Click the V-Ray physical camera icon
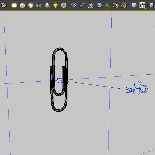Screen dimensions: 155x155 pos(4,5)
